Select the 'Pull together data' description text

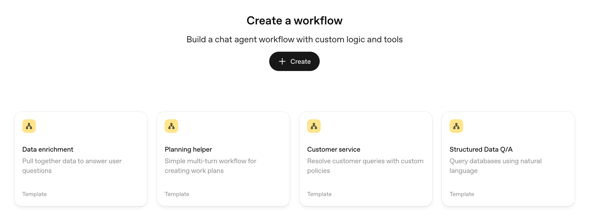(x=72, y=166)
